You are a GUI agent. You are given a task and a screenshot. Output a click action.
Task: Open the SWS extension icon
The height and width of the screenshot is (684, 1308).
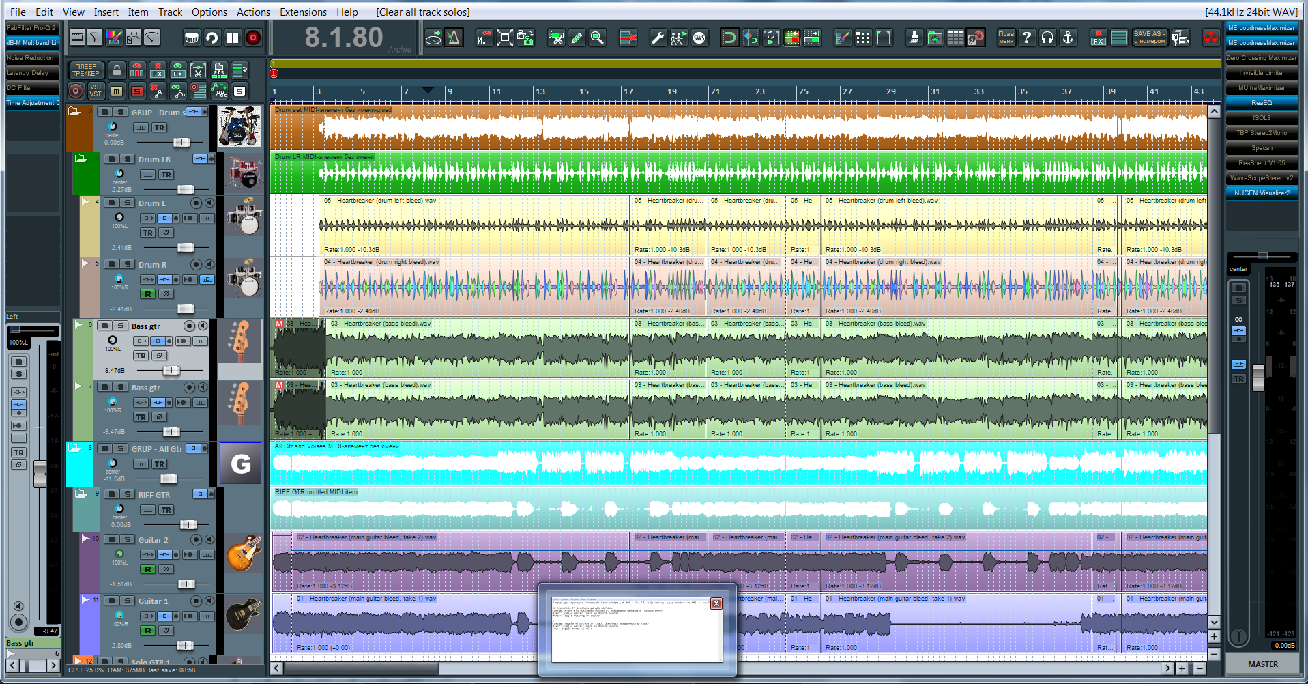click(x=699, y=38)
